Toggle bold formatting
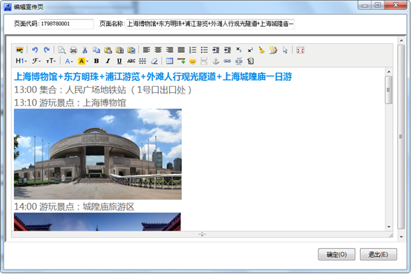 [x=97, y=61]
